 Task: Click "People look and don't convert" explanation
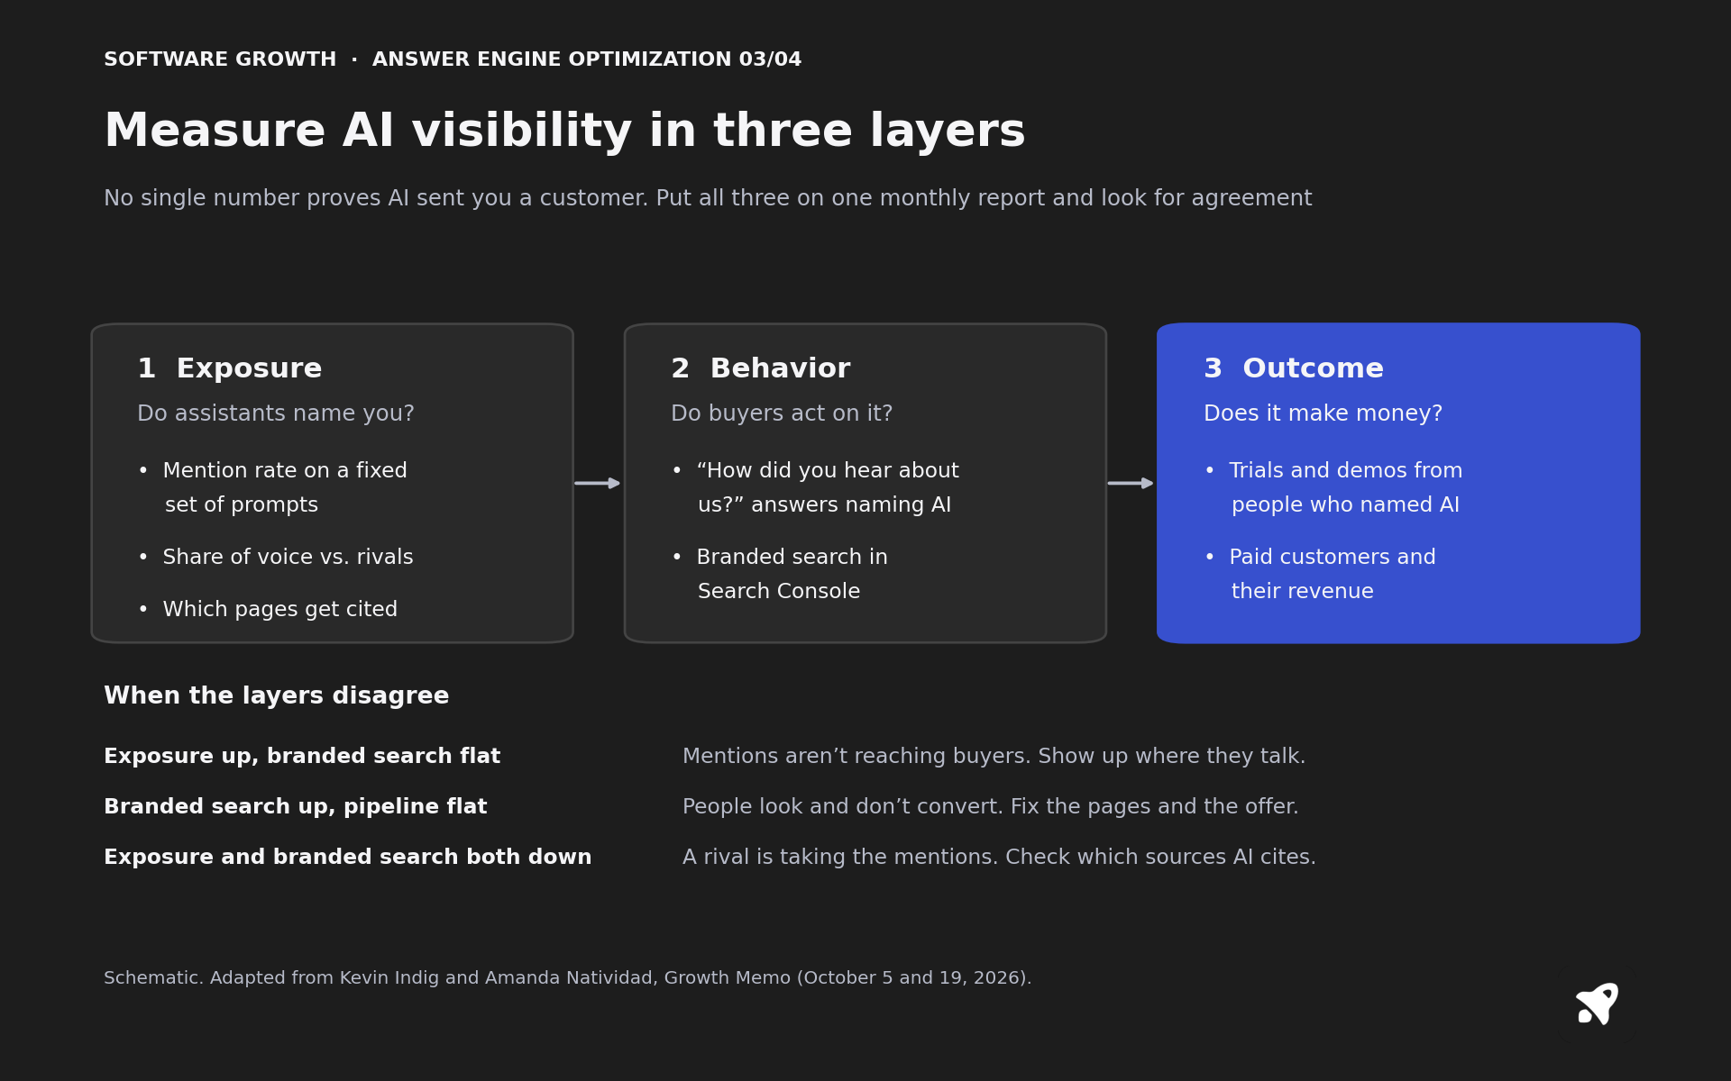(x=990, y=806)
